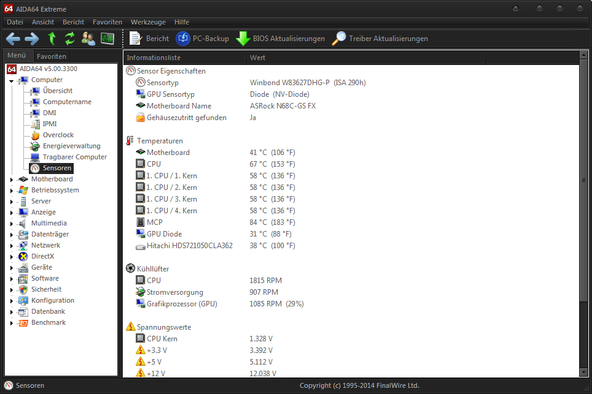The image size is (592, 394).
Task: Select the GPU Diode temperature row
Action: (351, 234)
